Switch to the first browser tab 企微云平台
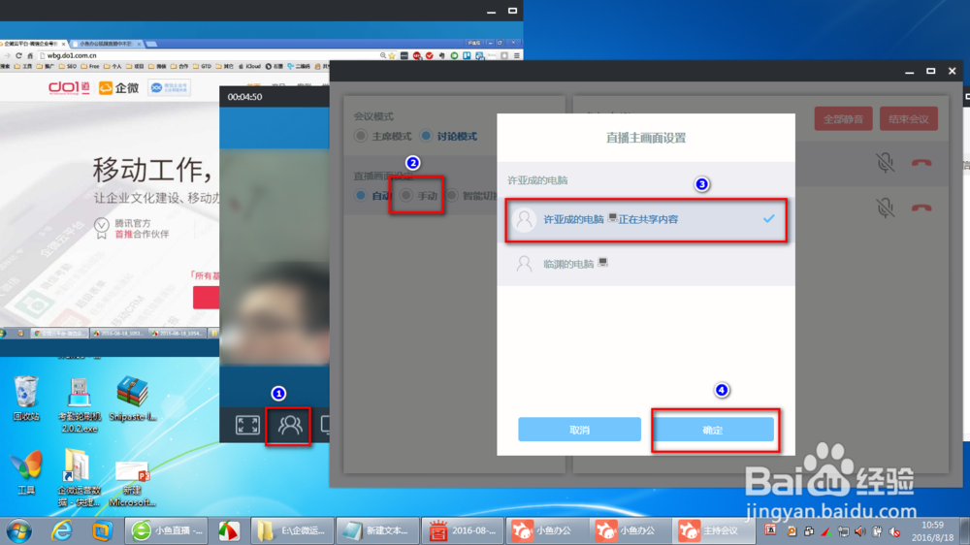Screen dimensions: 970x545 [x=33, y=44]
